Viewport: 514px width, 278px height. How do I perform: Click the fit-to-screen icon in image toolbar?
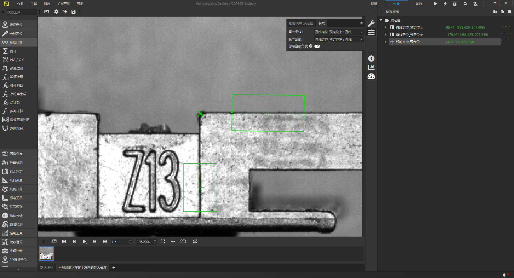click(x=163, y=242)
